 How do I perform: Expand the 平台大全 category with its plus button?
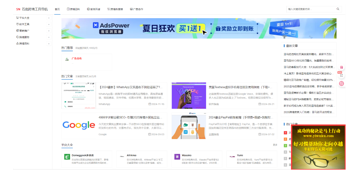[49, 17]
